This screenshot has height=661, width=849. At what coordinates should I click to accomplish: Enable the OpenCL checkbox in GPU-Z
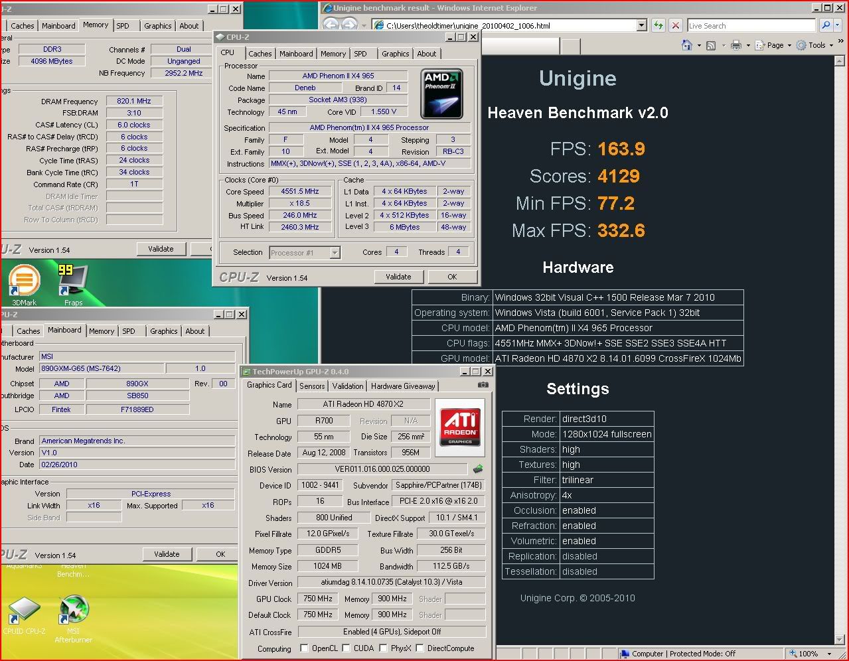(x=304, y=648)
